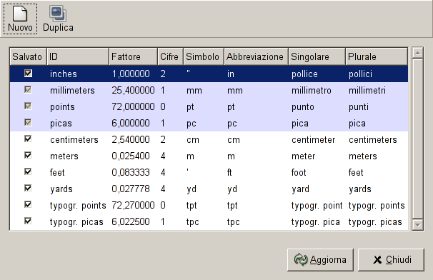Click the scrollbar up arrow
Image resolution: width=433 pixels, height=280 pixels.
pyautogui.click(x=417, y=52)
